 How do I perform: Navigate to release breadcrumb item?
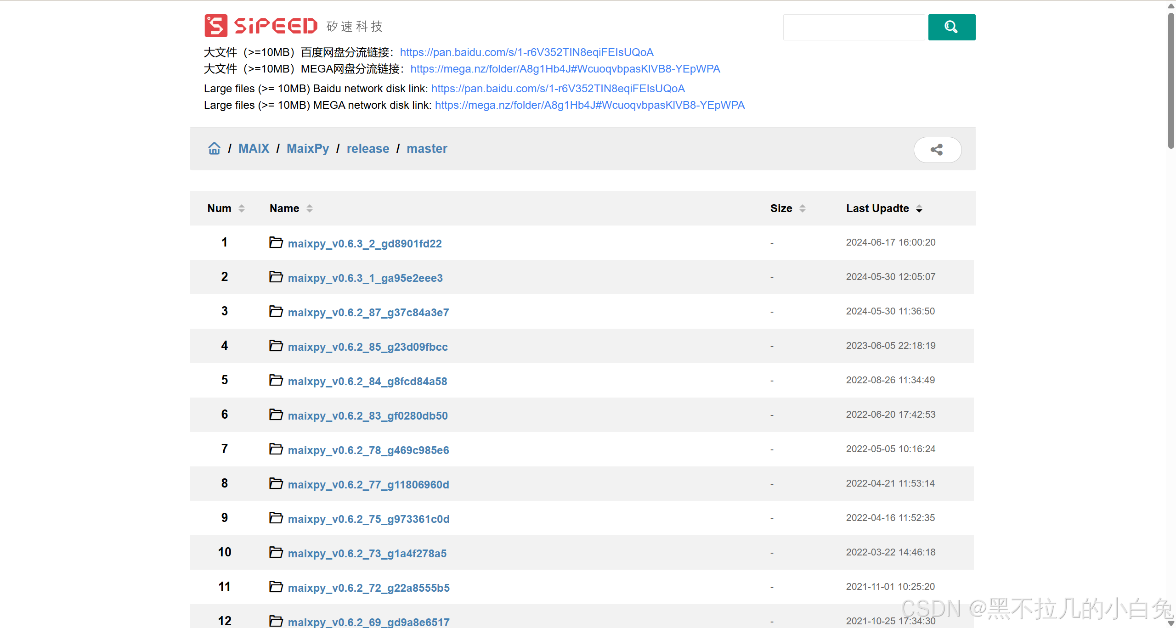(367, 149)
